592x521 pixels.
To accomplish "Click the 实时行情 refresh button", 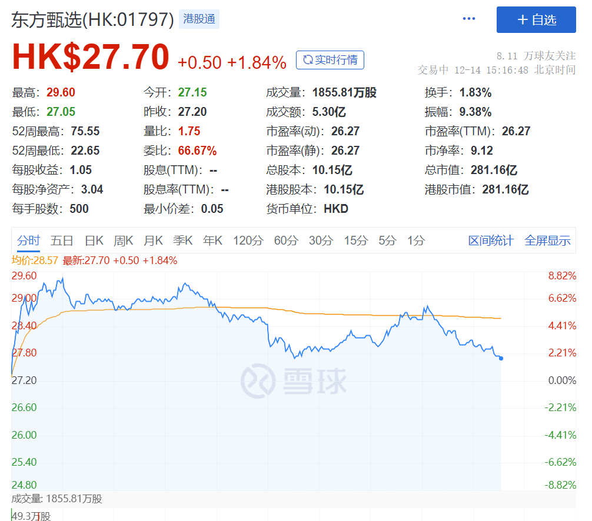I will (330, 60).
